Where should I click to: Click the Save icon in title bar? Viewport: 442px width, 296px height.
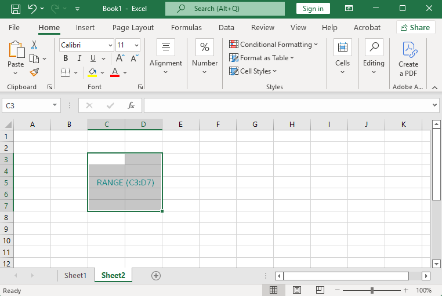click(16, 9)
